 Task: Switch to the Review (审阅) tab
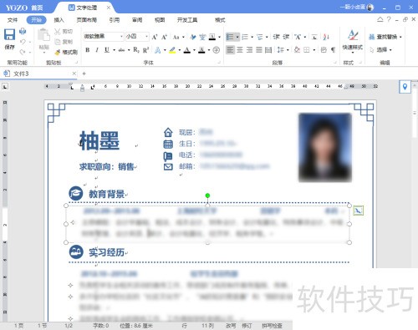pyautogui.click(x=137, y=20)
